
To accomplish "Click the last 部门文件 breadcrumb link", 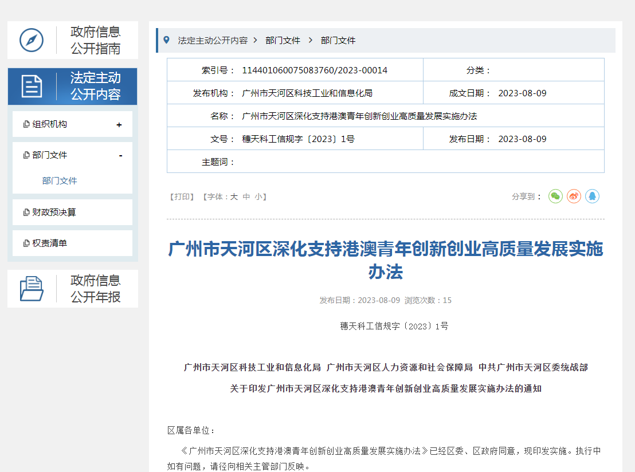I will tap(338, 41).
